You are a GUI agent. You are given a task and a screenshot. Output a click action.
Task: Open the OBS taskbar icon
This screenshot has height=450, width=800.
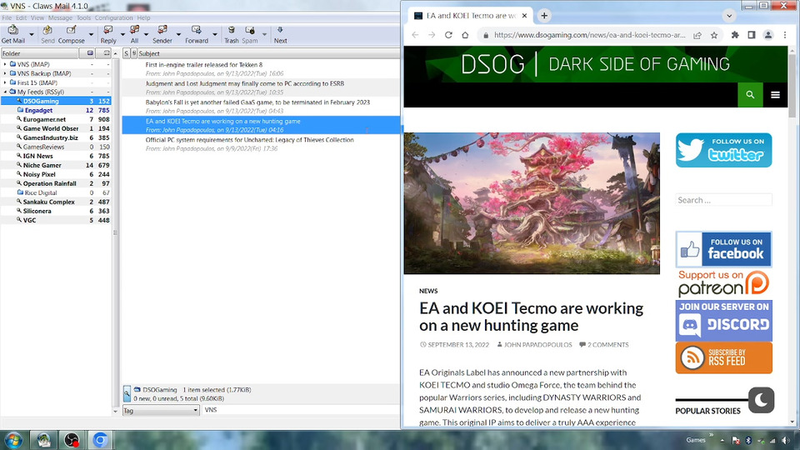[x=72, y=440]
